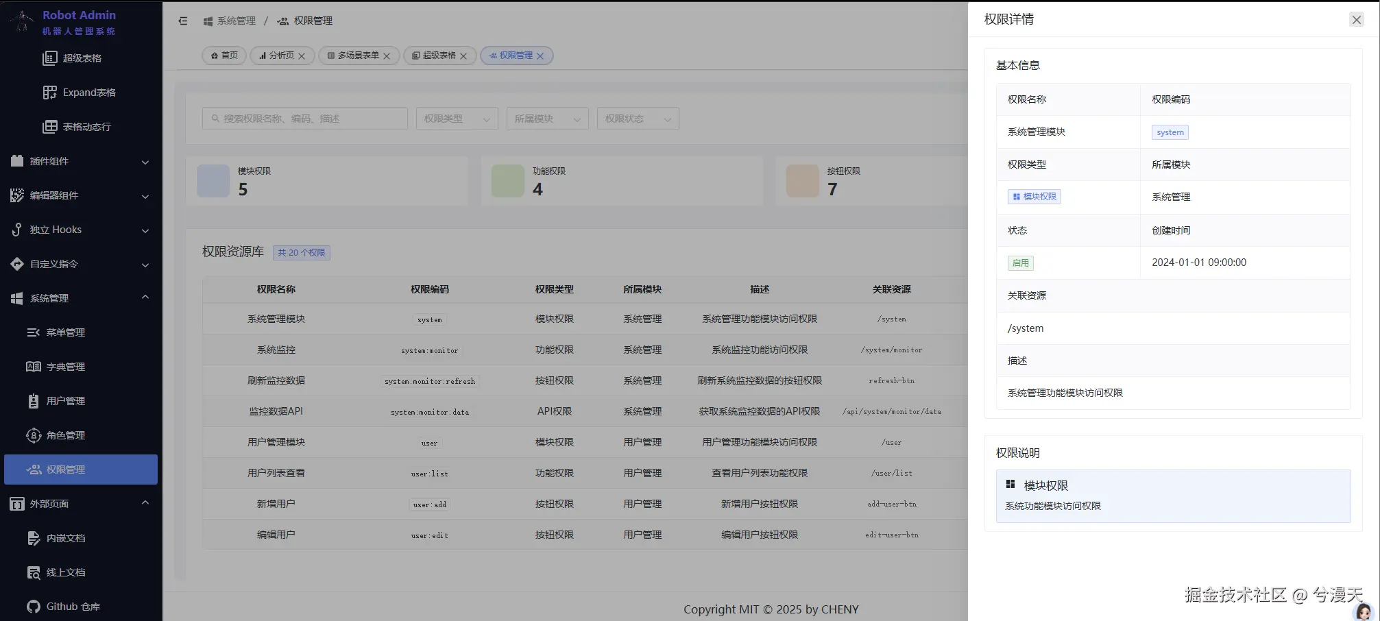Screen dimensions: 1380x621
Task: Close the 权限详情 drawer
Action: [x=1356, y=20]
